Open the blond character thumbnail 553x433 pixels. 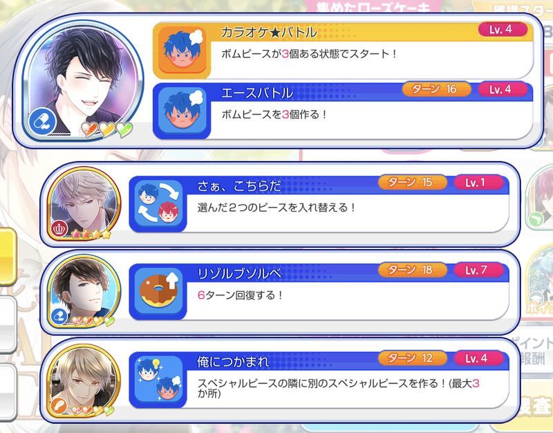[x=84, y=380]
